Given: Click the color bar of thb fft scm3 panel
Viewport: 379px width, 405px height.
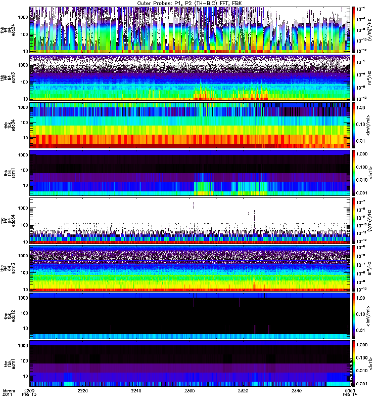Looking at the screenshot, I should point(354,77).
